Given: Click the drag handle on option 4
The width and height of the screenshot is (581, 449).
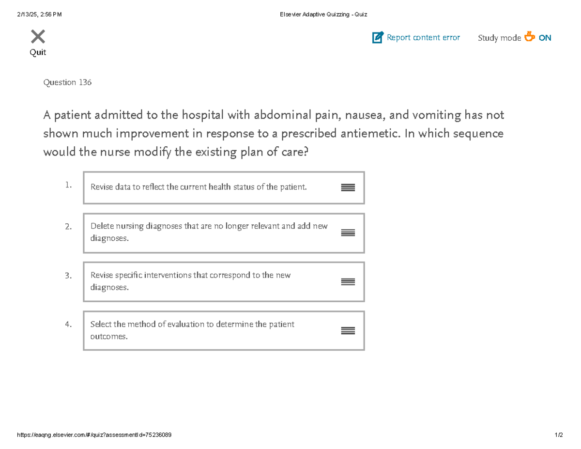Looking at the screenshot, I should click(348, 330).
